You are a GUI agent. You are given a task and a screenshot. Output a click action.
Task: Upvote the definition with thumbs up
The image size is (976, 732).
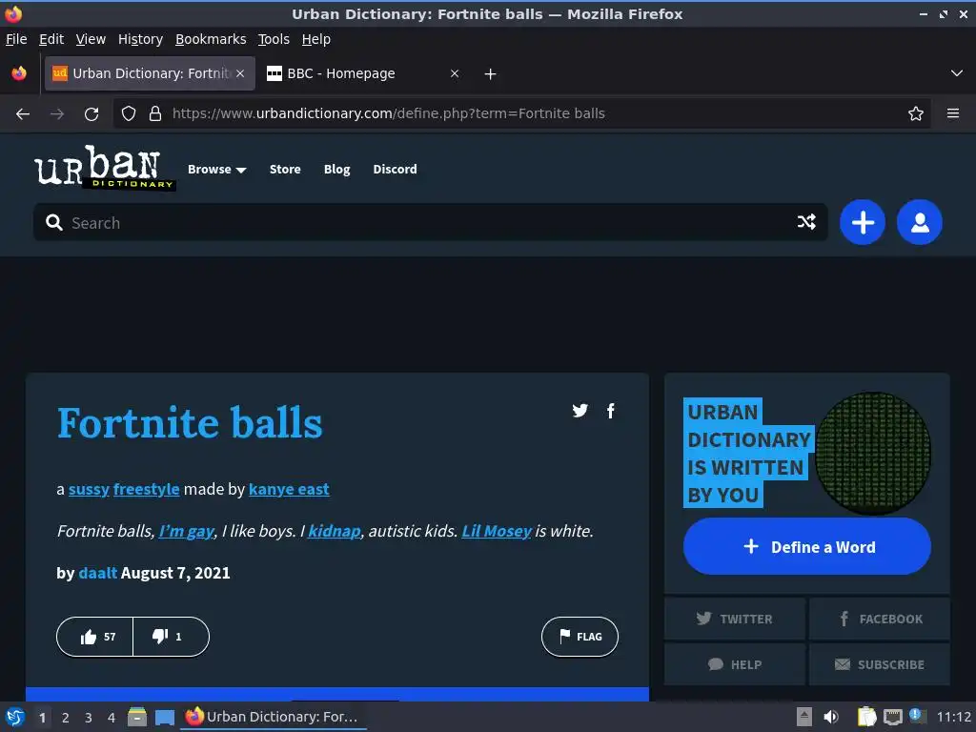pyautogui.click(x=95, y=637)
